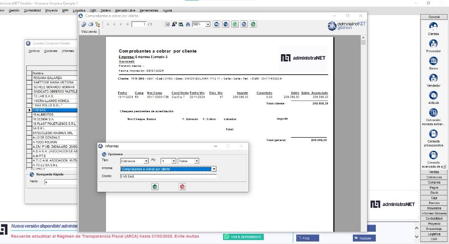Click the Youtube button
449x244 pixels.
(364, 238)
